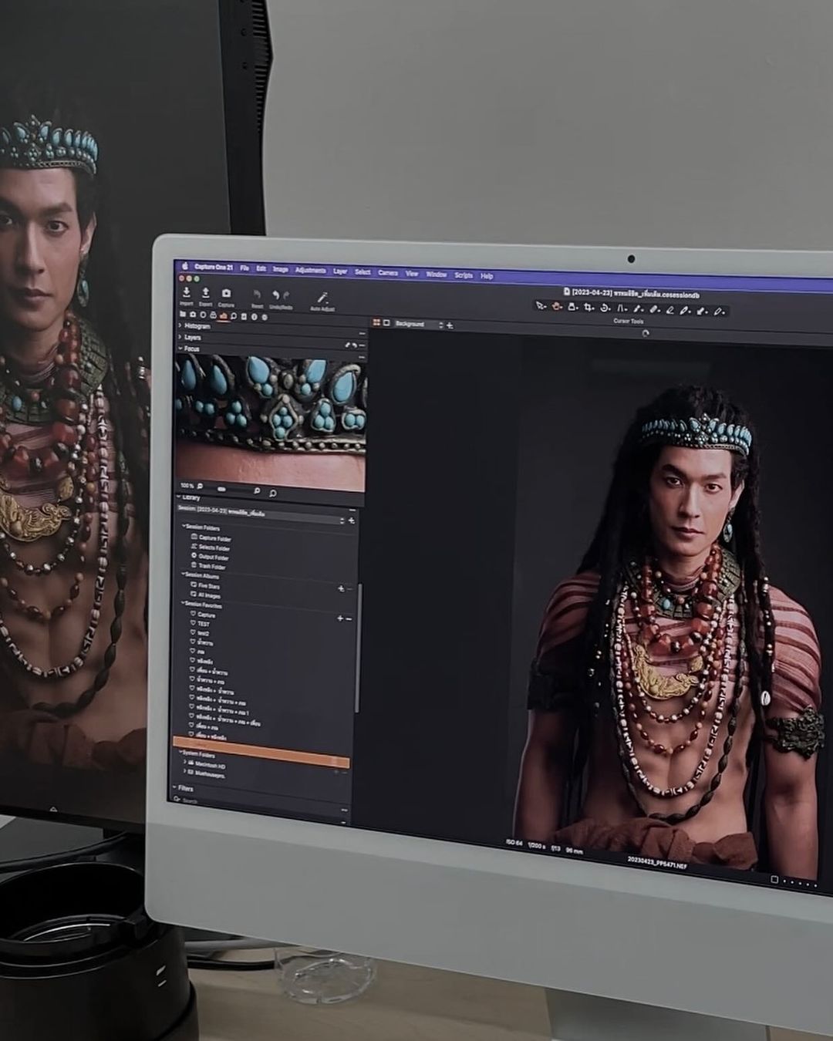Click the Focus preview thumbnail
The height and width of the screenshot is (1041, 833).
[271, 423]
